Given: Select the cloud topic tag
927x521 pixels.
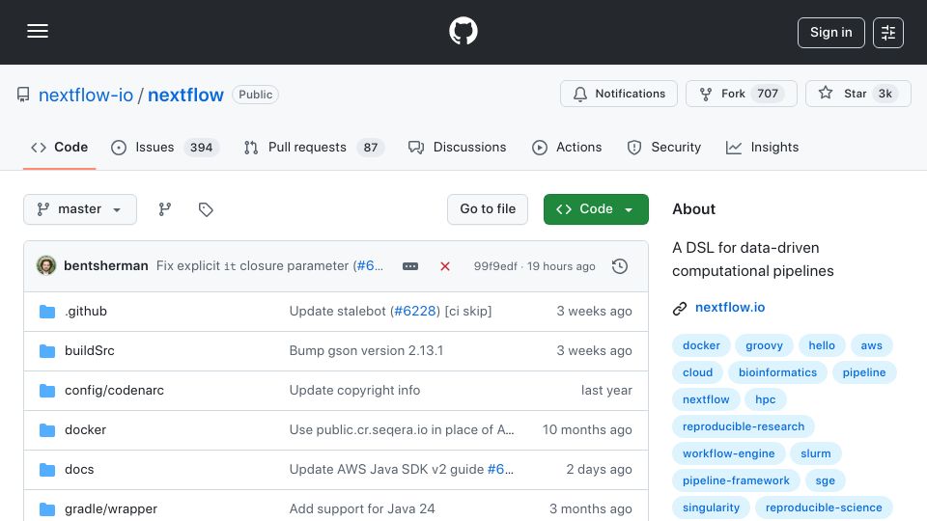Looking at the screenshot, I should [x=697, y=372].
